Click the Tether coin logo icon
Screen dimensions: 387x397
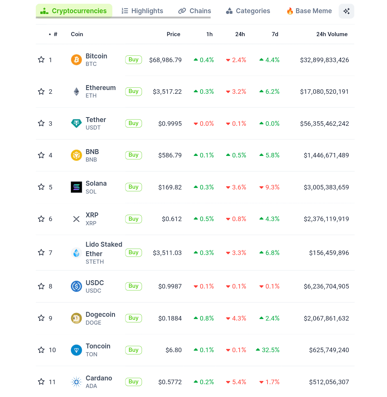76,124
